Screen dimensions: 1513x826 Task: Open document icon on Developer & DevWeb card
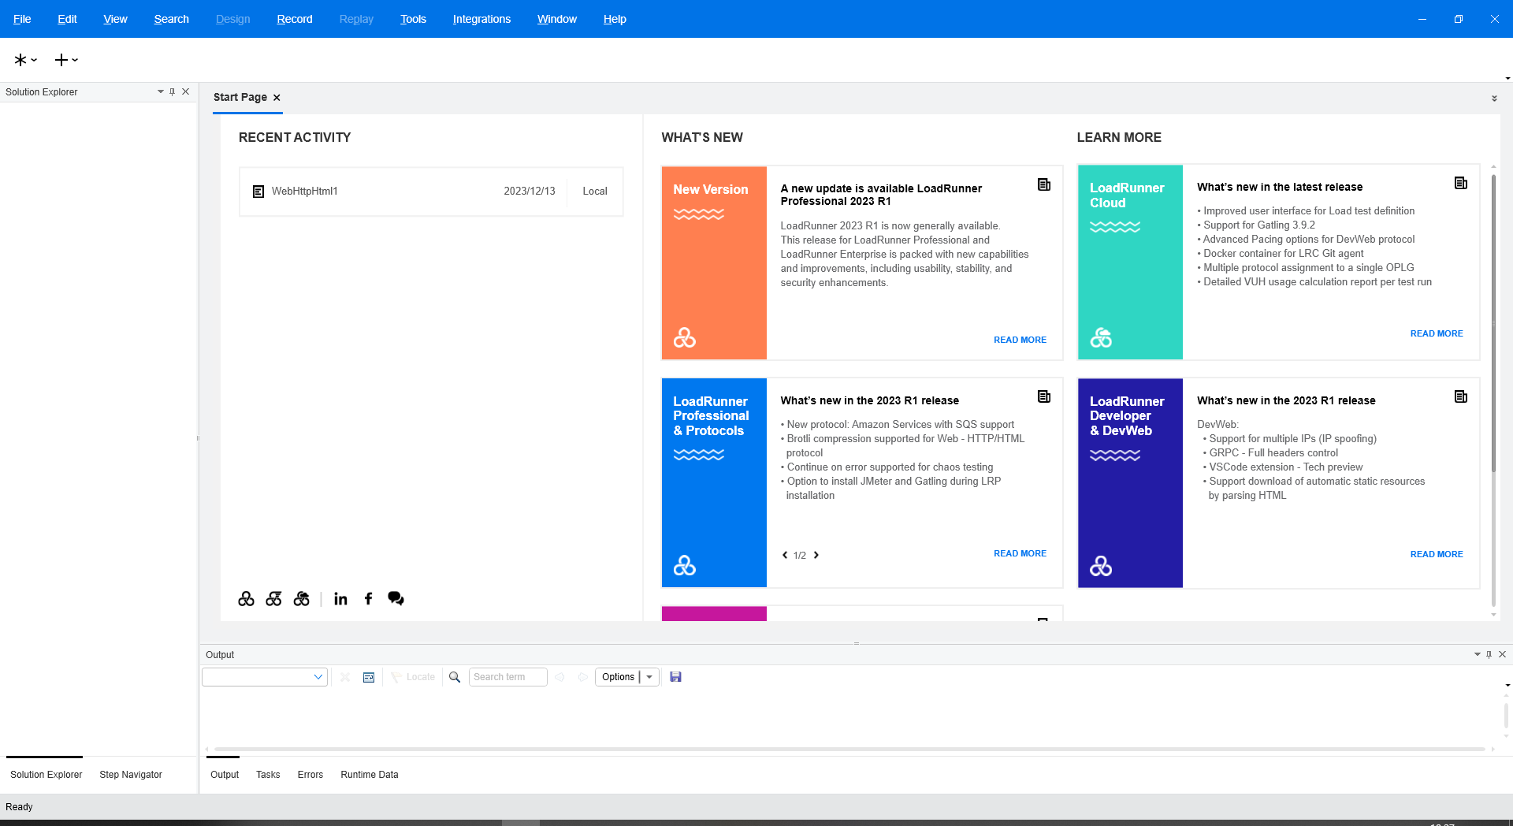tap(1461, 396)
